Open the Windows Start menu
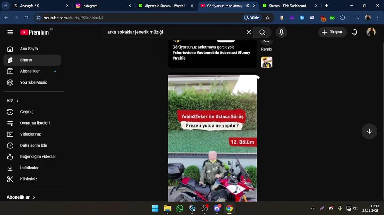This screenshot has width=384, height=215. click(155, 208)
